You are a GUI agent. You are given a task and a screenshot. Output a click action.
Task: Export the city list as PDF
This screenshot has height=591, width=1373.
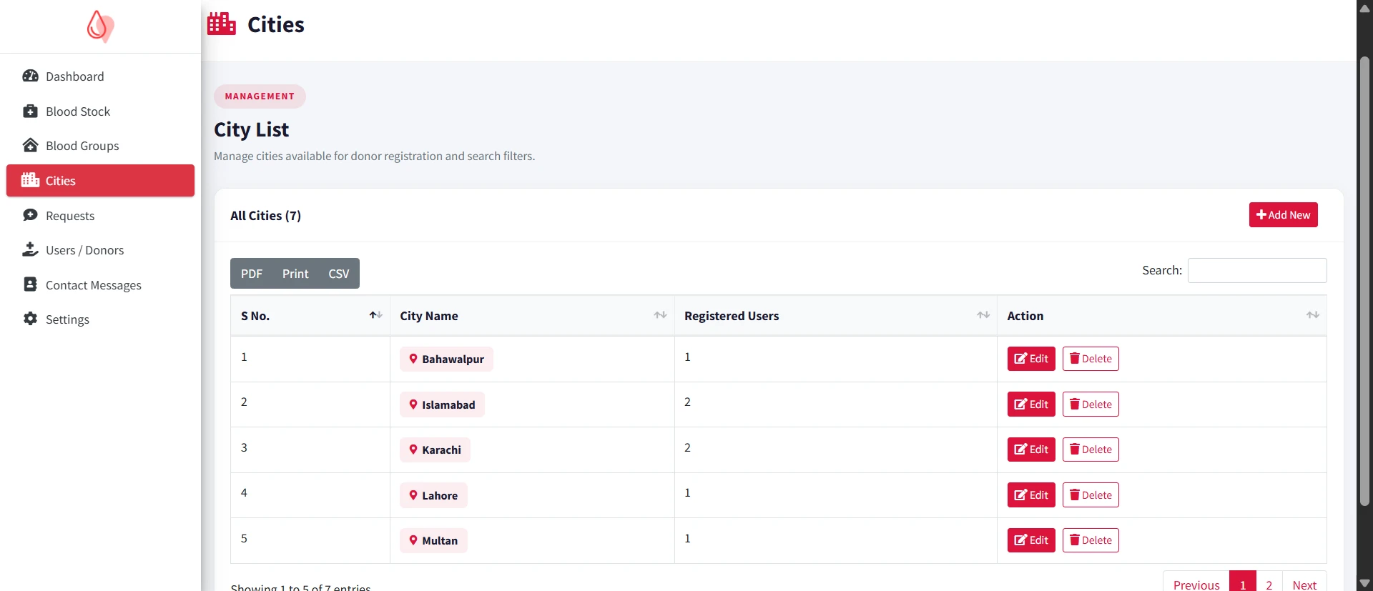252,274
